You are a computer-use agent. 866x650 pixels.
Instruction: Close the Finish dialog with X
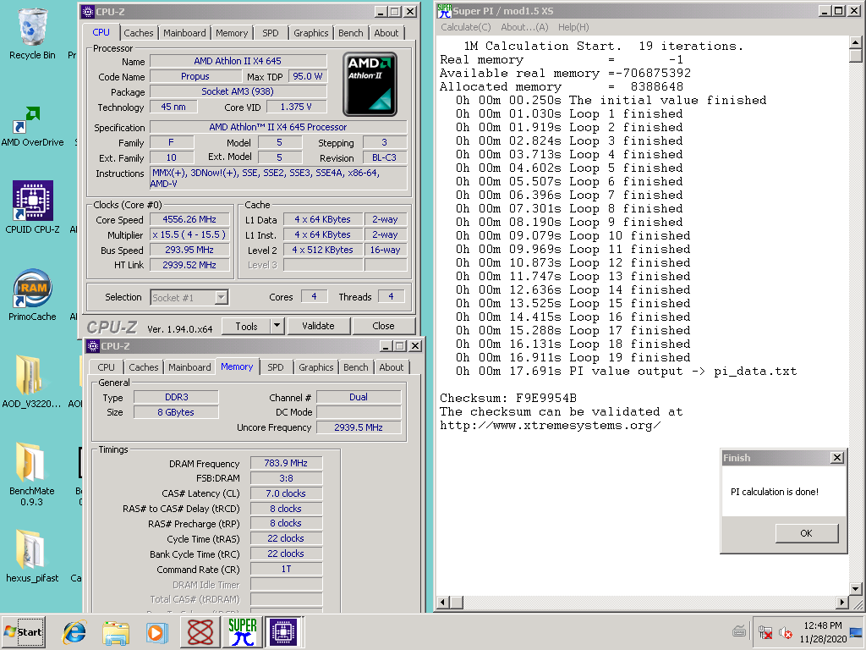[837, 458]
